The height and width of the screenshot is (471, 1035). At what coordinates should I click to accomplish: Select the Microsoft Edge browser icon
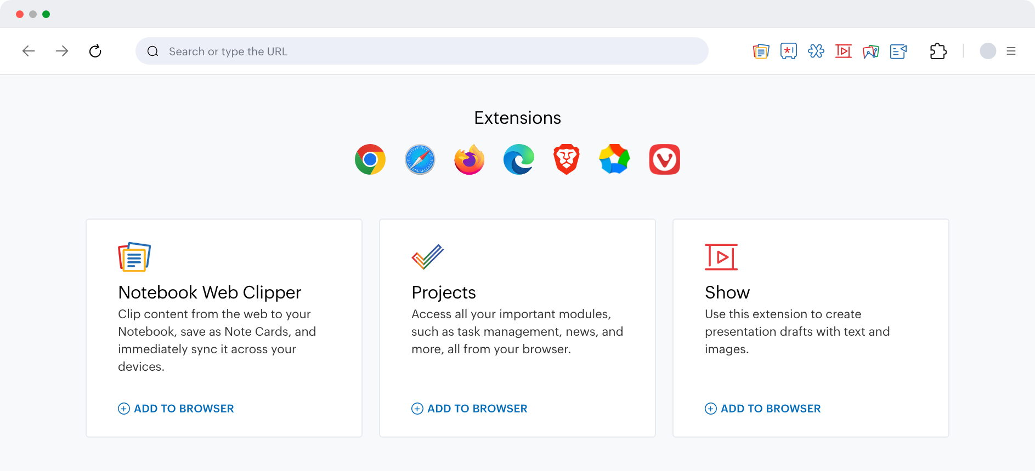click(519, 159)
